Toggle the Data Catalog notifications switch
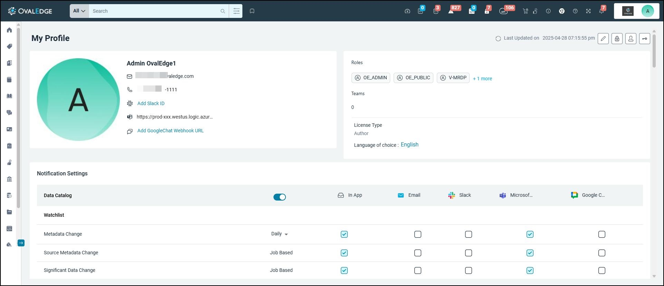This screenshot has height=286, width=664. [279, 197]
